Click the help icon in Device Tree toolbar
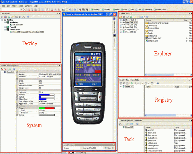 point(28,17)
